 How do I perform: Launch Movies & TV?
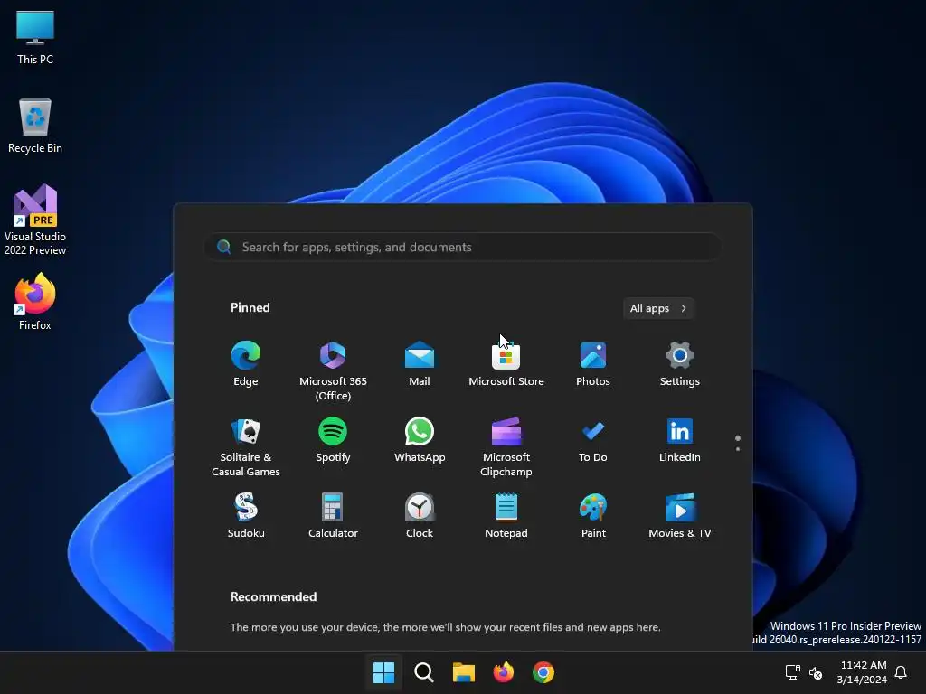click(680, 515)
